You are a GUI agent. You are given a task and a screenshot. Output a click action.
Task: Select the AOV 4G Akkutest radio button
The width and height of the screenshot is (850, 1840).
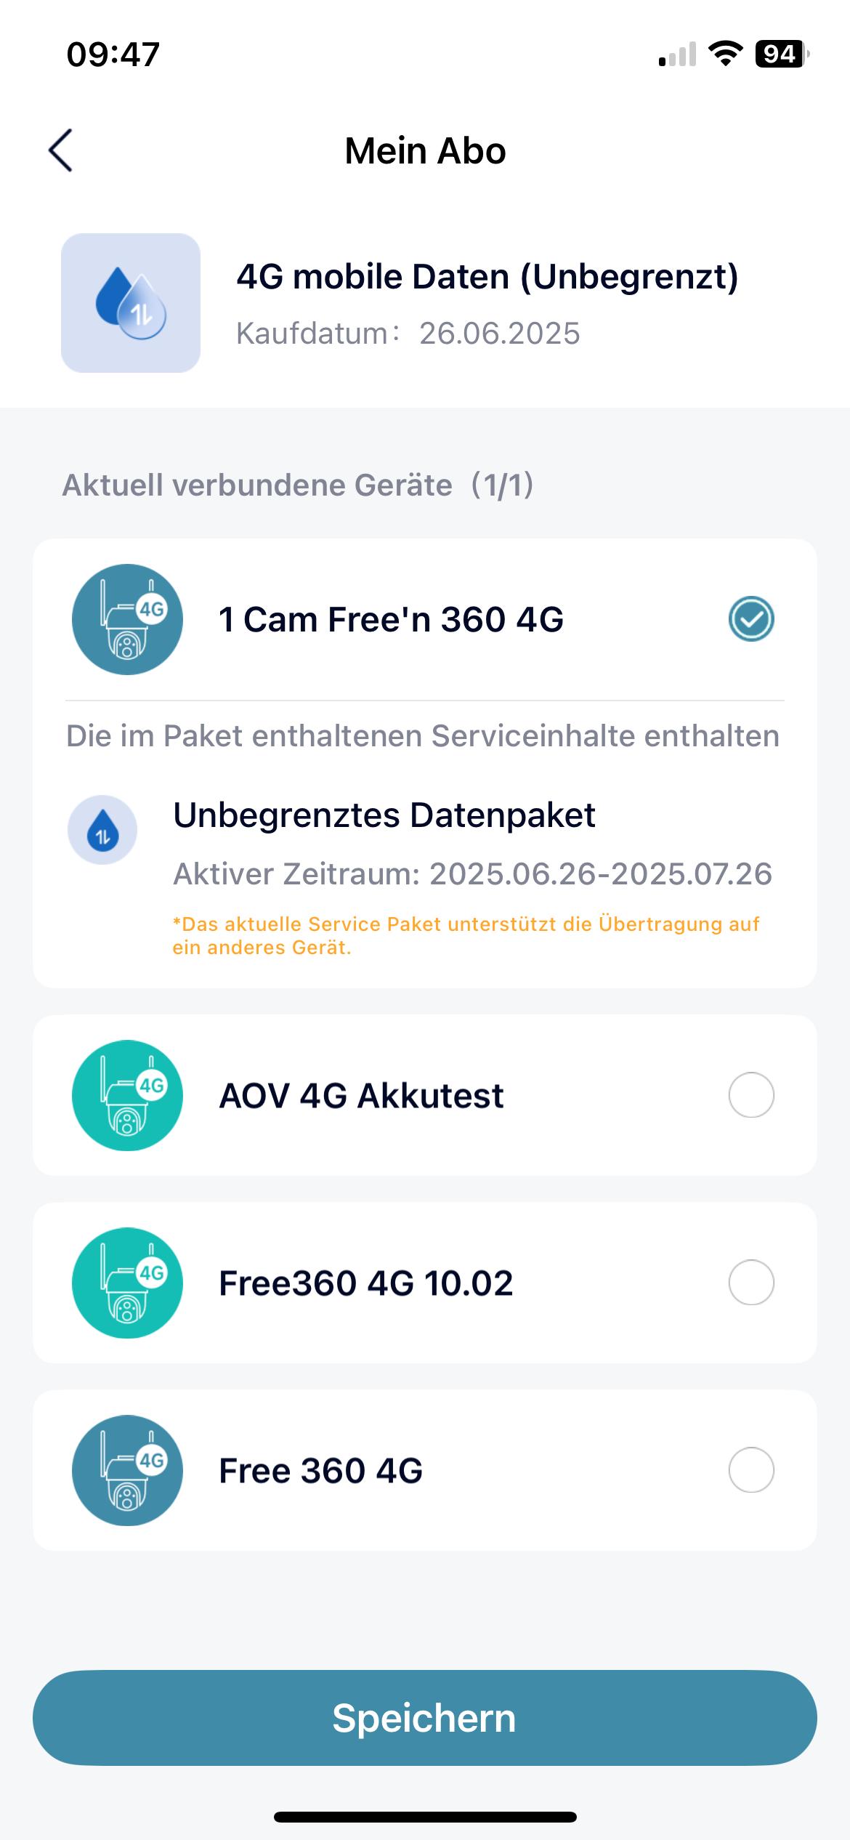click(751, 1095)
